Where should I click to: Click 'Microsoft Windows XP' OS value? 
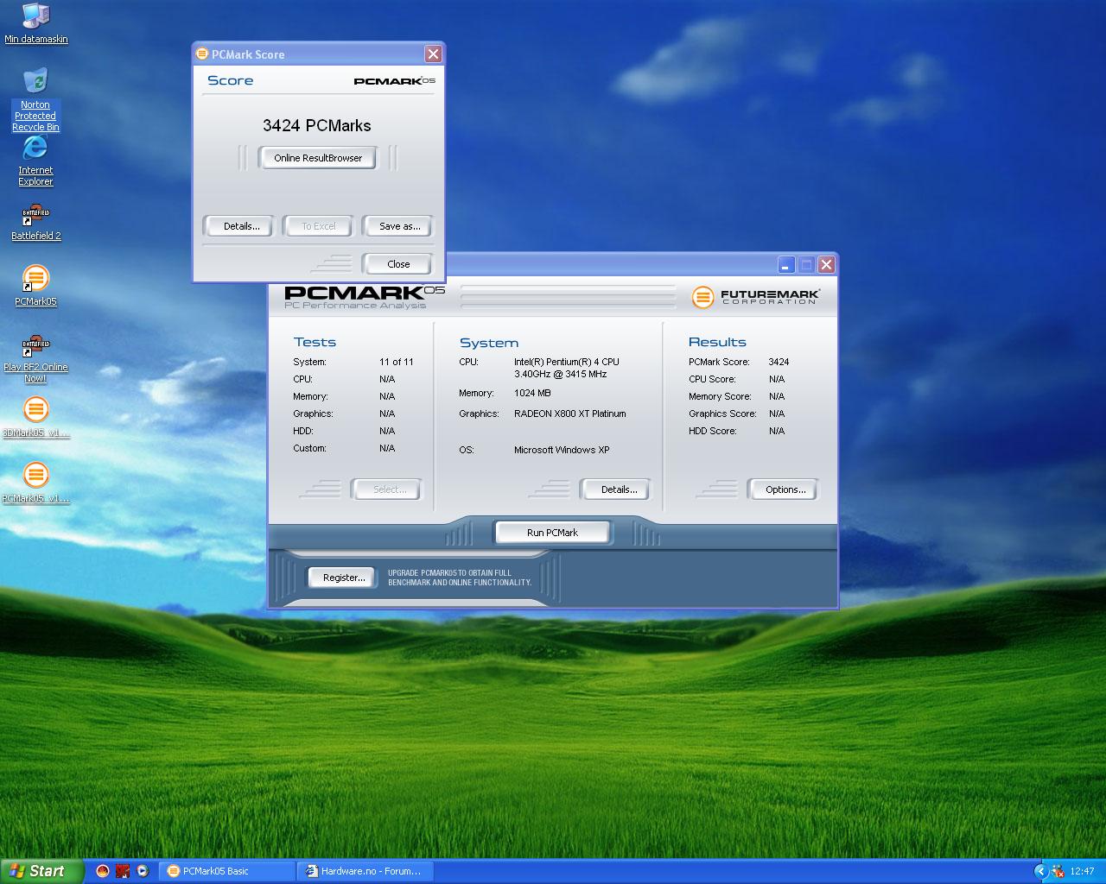[x=562, y=450]
